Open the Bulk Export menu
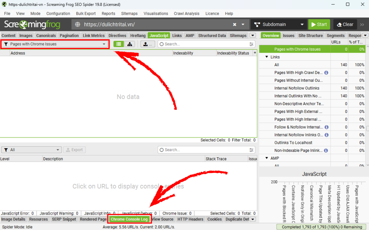 pos(86,13)
